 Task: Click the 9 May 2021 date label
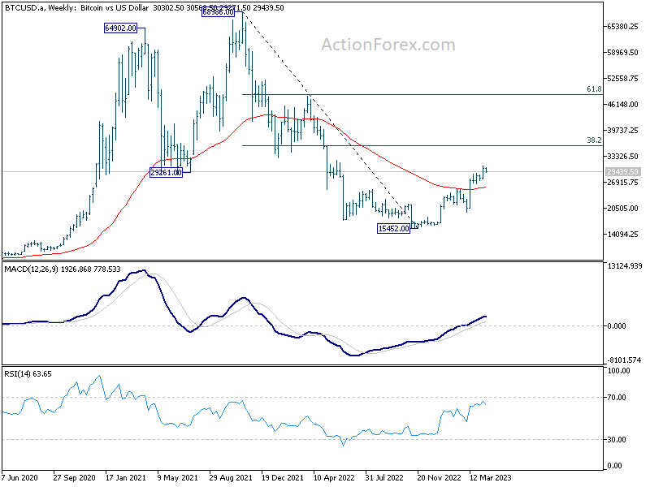[x=178, y=478]
